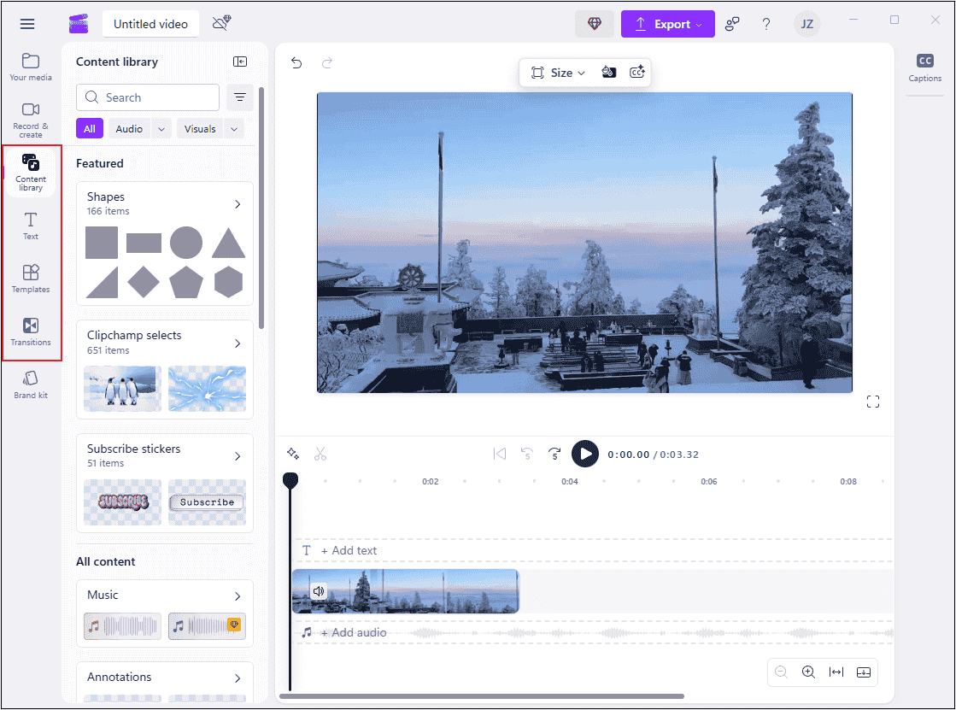Open the Transitions sidebar tab
The width and height of the screenshot is (956, 710).
click(31, 332)
